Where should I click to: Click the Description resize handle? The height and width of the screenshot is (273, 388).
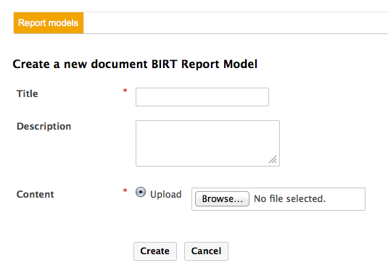pos(273,159)
